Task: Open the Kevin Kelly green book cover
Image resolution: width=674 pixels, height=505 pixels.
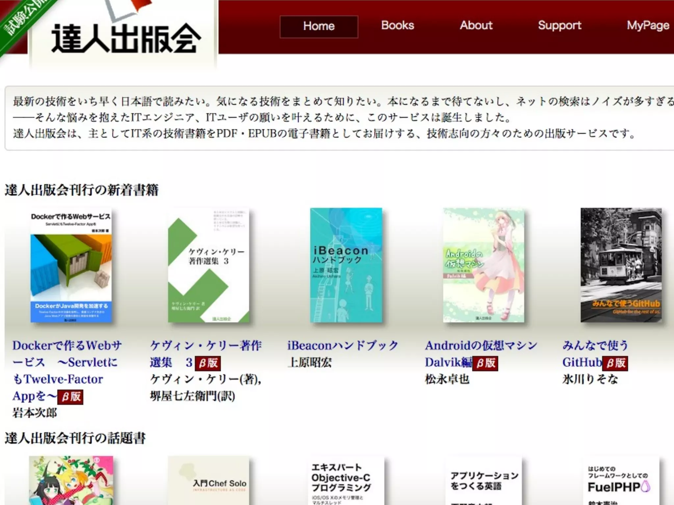Action: click(208, 265)
